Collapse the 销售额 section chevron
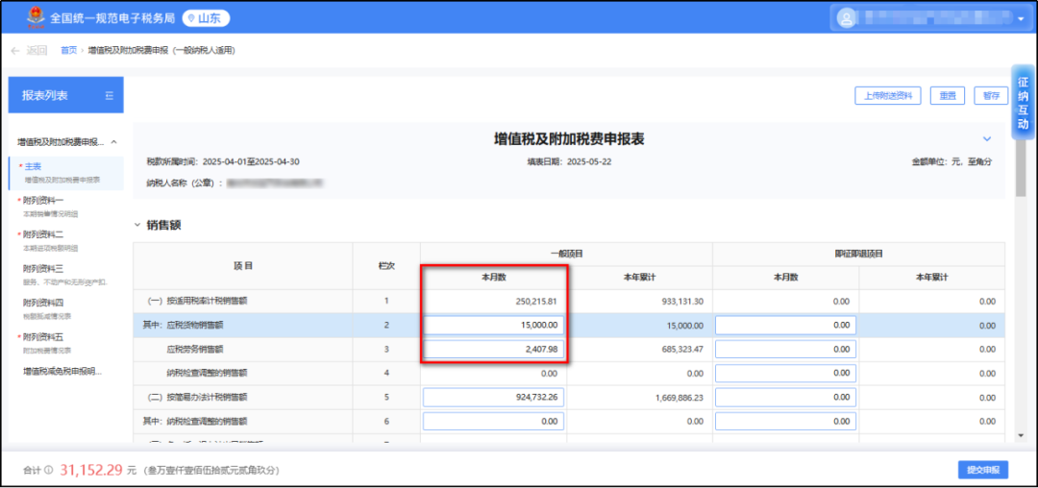 137,226
